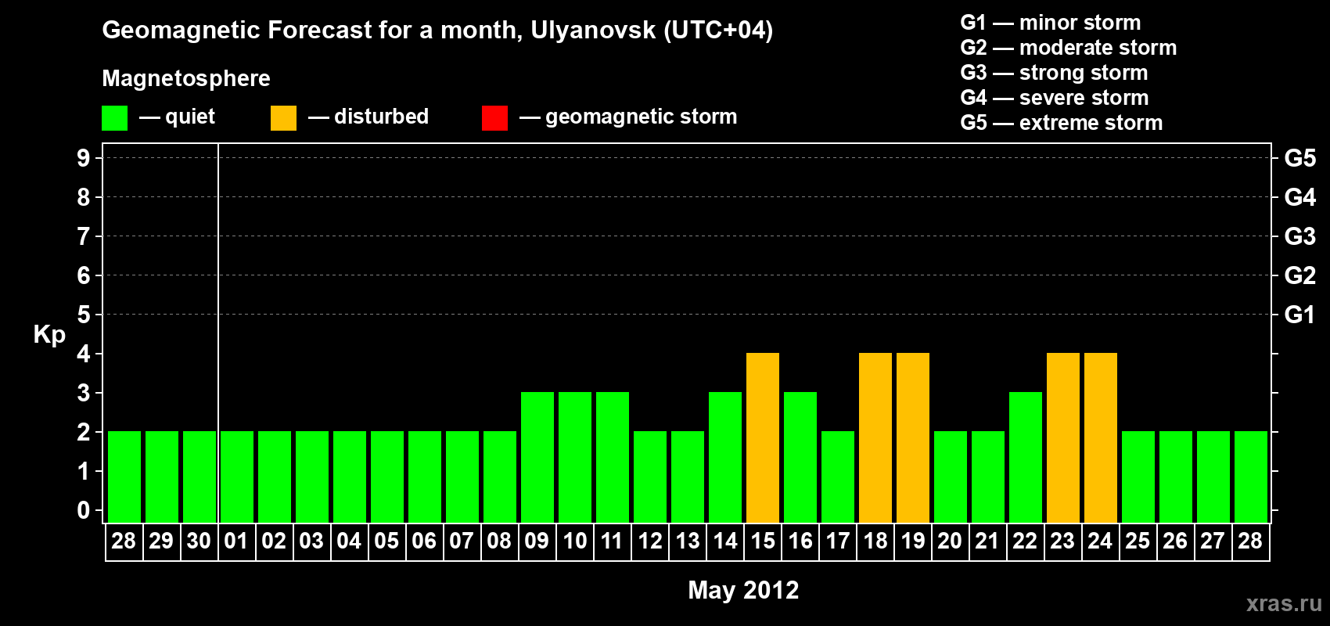Click the green bar for May 17

tap(838, 477)
